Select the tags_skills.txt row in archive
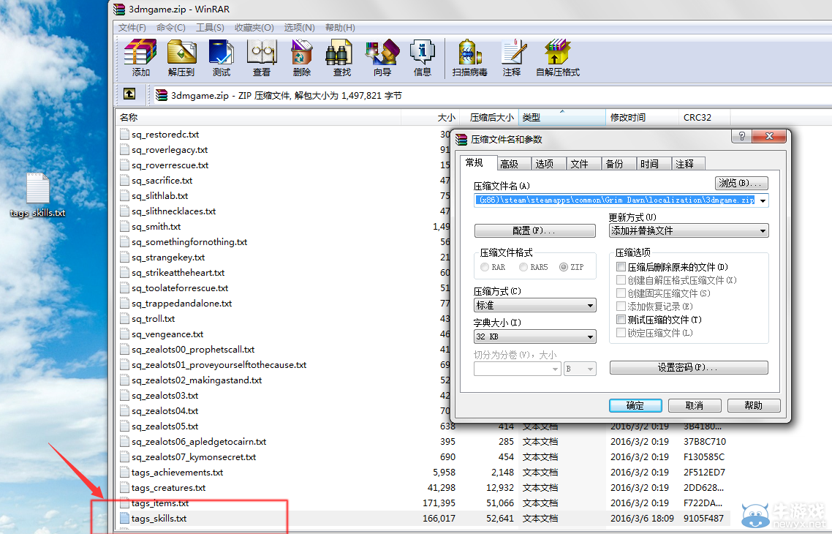This screenshot has width=832, height=534. pyautogui.click(x=423, y=519)
